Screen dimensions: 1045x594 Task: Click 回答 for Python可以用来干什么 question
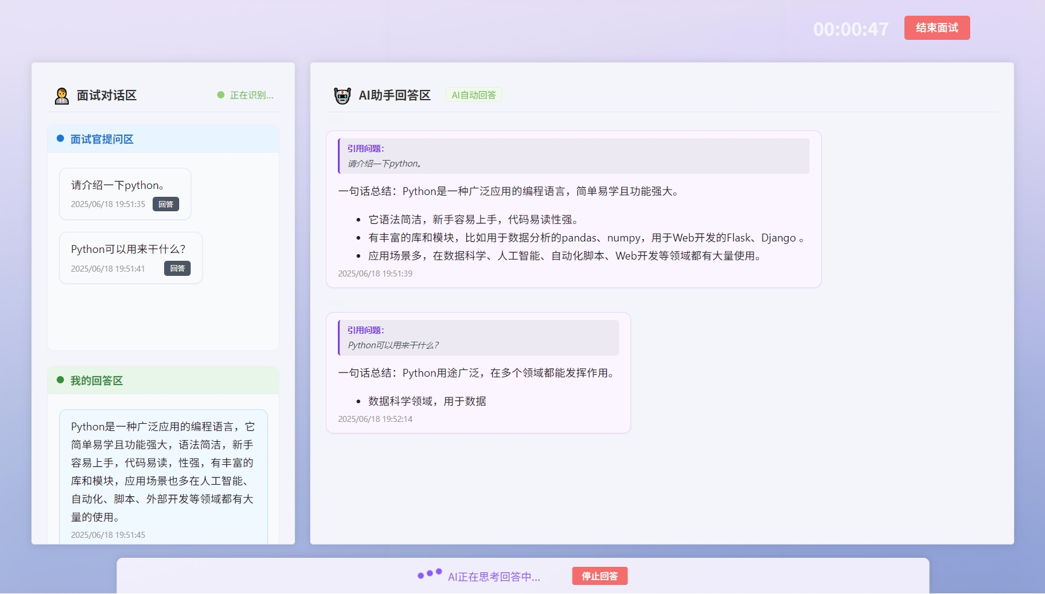pyautogui.click(x=177, y=269)
